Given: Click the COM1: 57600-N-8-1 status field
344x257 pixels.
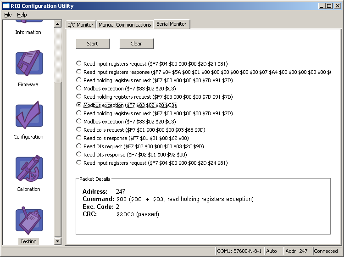Looking at the screenshot, I should click(240, 251).
